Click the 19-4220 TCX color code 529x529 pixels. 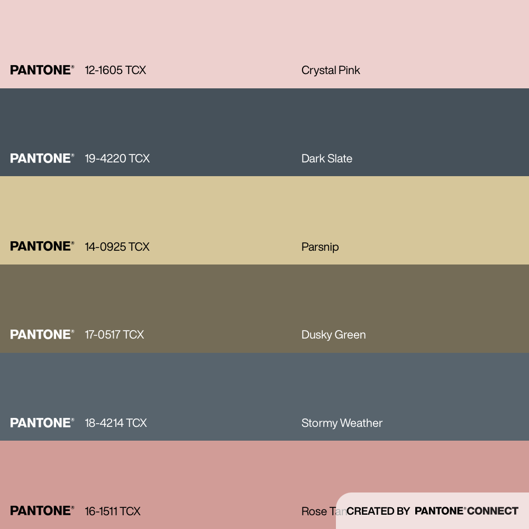click(x=117, y=158)
